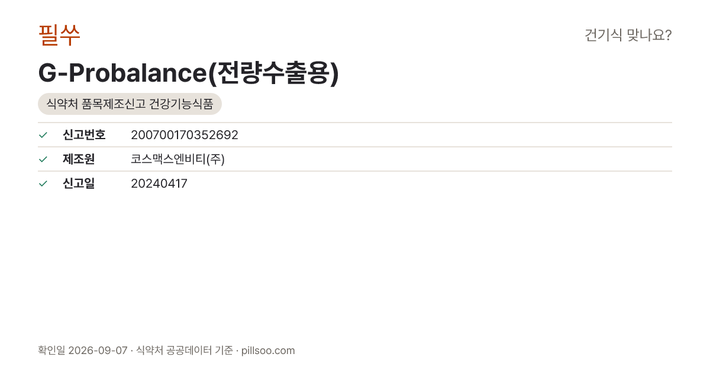Click the checkmark icon beside 제조원
Viewport: 710px width, 373px height.
[x=43, y=159]
